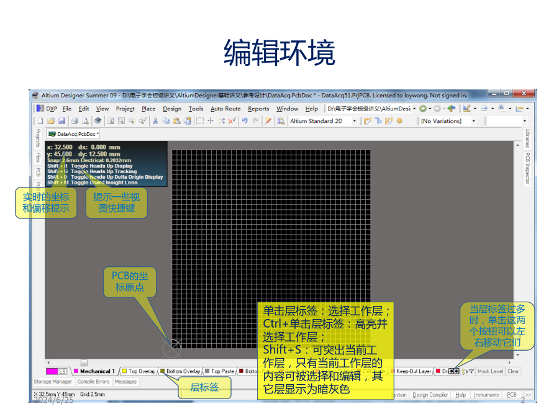Viewport: 559px width, 419px height.
Task: Click the Select Objects Inside Area icon
Action: pos(200,121)
